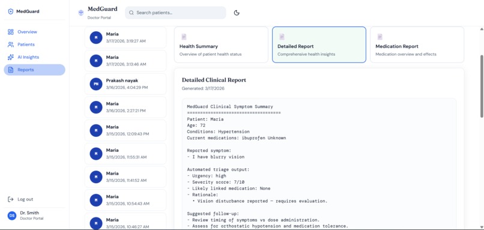This screenshot has width=484, height=230.
Task: Click the page vertical scrollbar thumb
Action: (482, 86)
